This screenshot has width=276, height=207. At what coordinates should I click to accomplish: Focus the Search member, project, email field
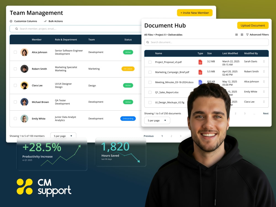pyautogui.click(x=76, y=29)
